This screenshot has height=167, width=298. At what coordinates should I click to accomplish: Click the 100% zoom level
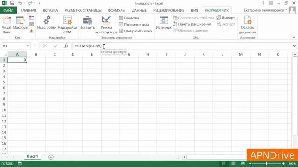click(292, 163)
